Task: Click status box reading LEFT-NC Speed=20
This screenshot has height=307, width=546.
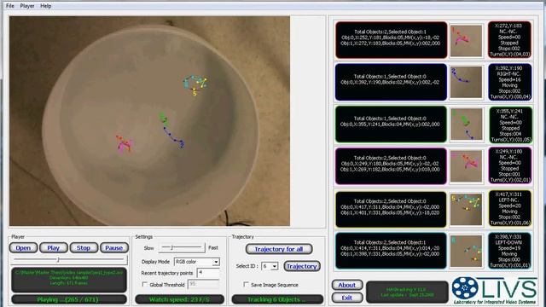Action: (510, 208)
